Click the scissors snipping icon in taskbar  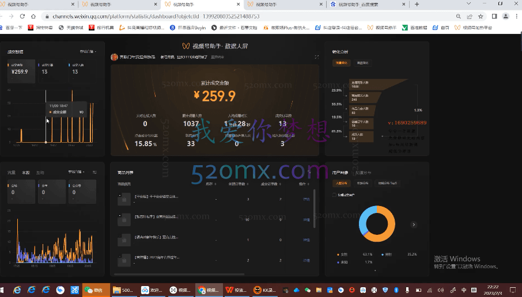[74, 290]
